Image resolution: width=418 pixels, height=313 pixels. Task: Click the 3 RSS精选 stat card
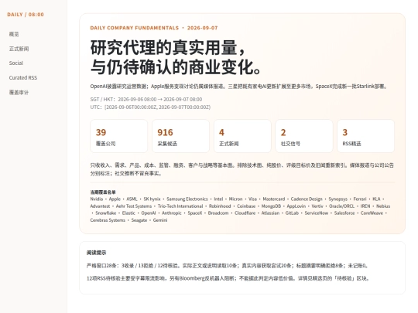coord(365,136)
